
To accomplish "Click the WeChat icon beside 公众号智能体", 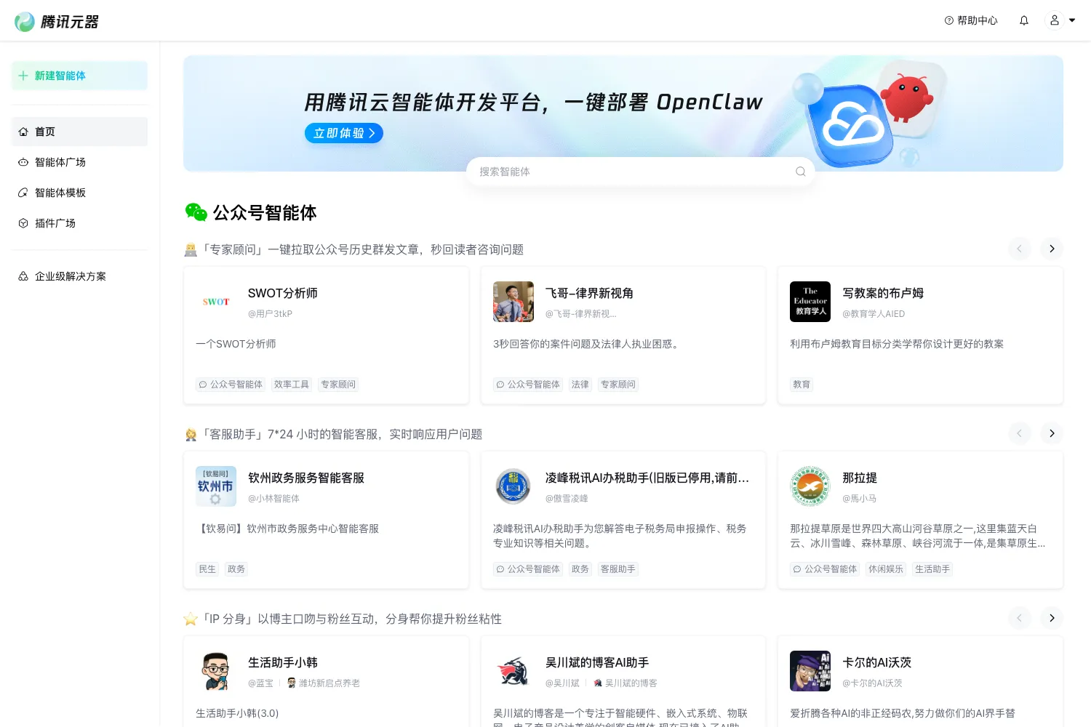I will coord(196,212).
